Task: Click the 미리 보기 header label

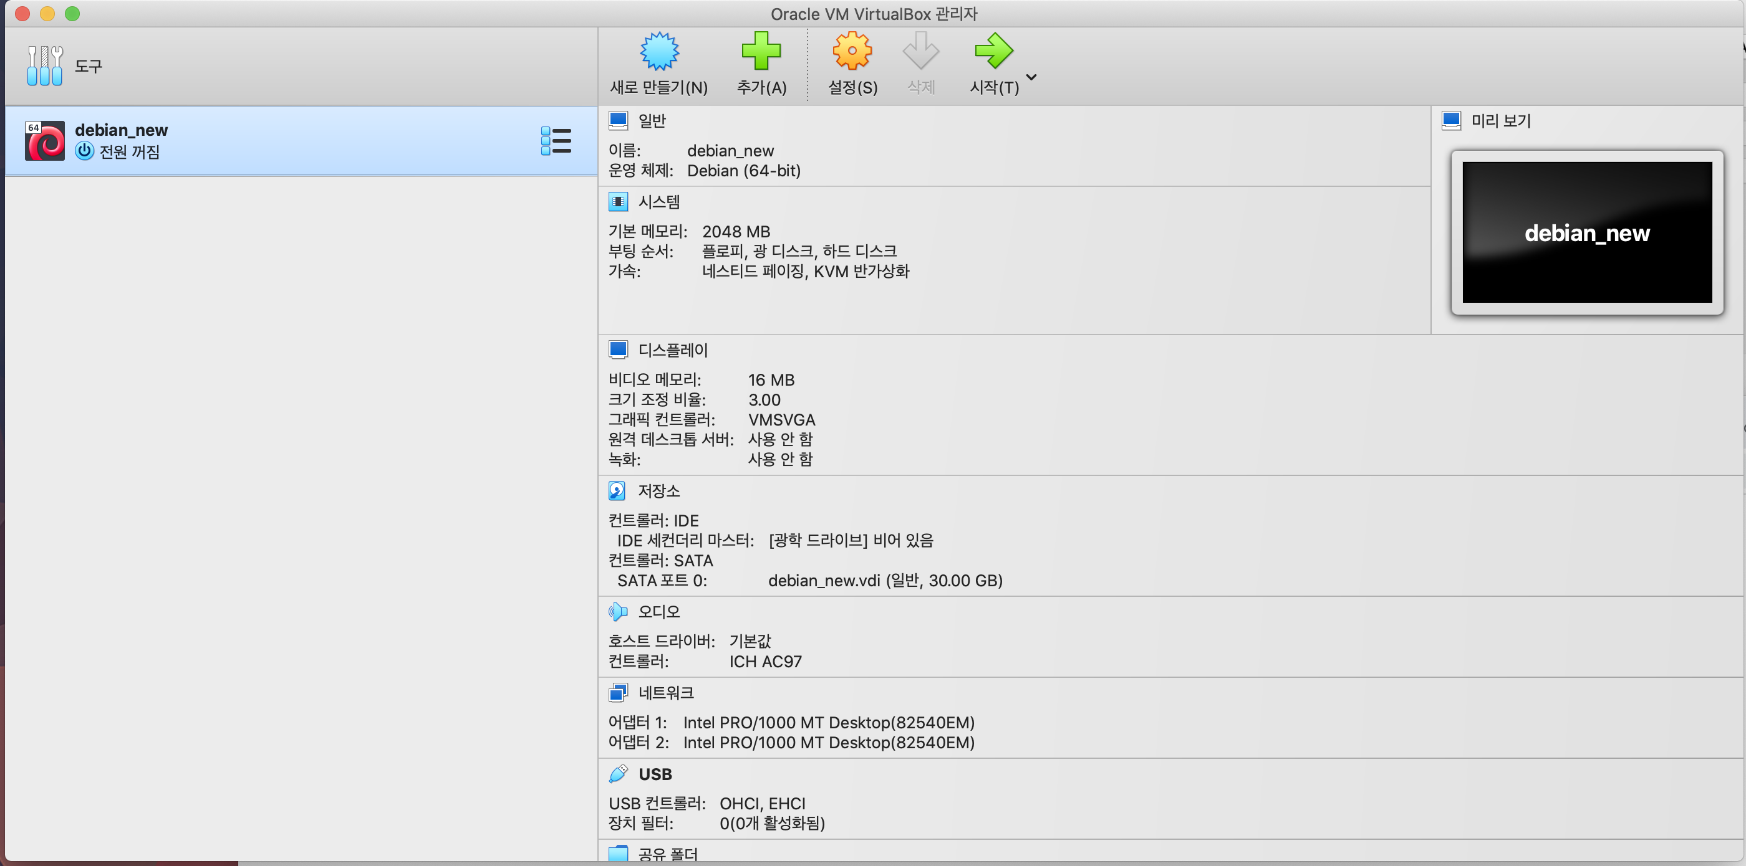Action: point(1501,120)
